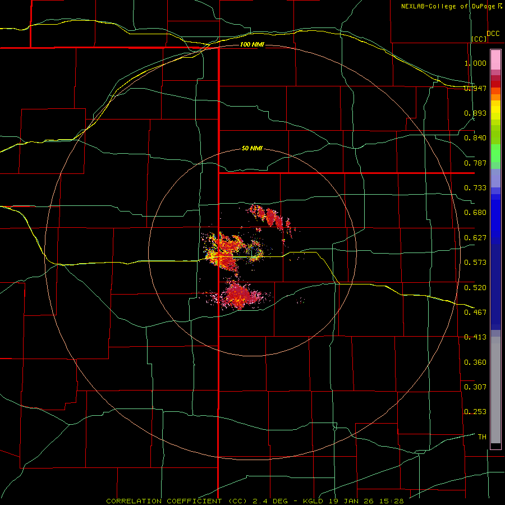
Task: Click the northeast streaked radar echoes
Action: tap(271, 218)
